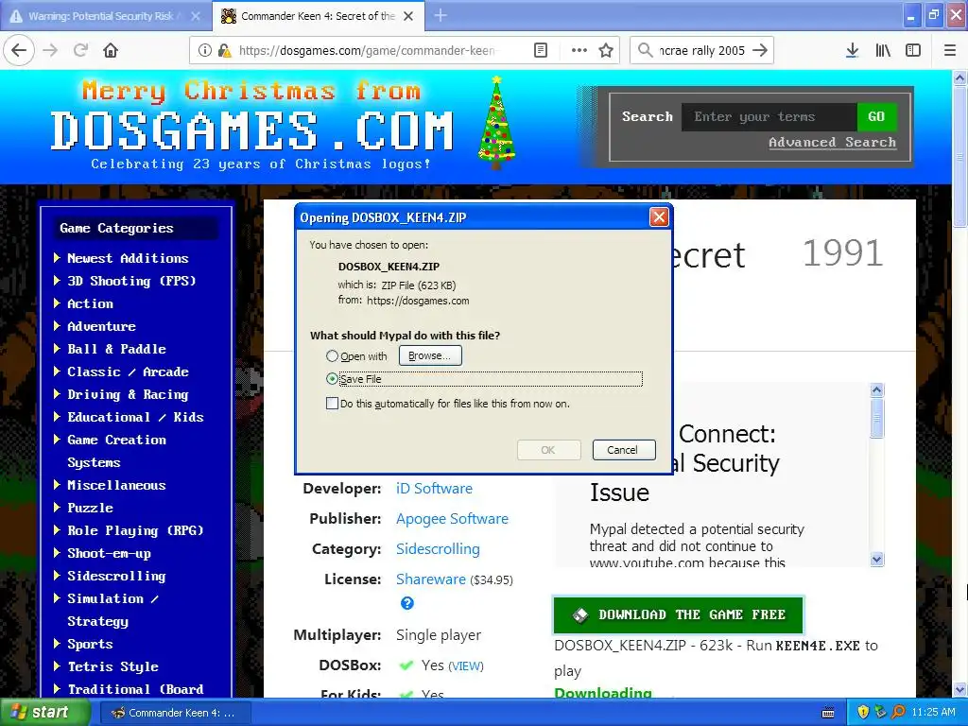Toggle reader view icon
The image size is (968, 726).
(540, 50)
